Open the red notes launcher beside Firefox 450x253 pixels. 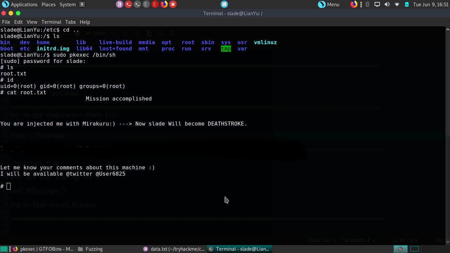(173, 4)
